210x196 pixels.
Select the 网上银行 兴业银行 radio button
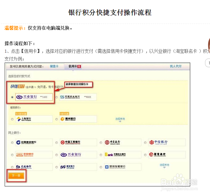57,155
